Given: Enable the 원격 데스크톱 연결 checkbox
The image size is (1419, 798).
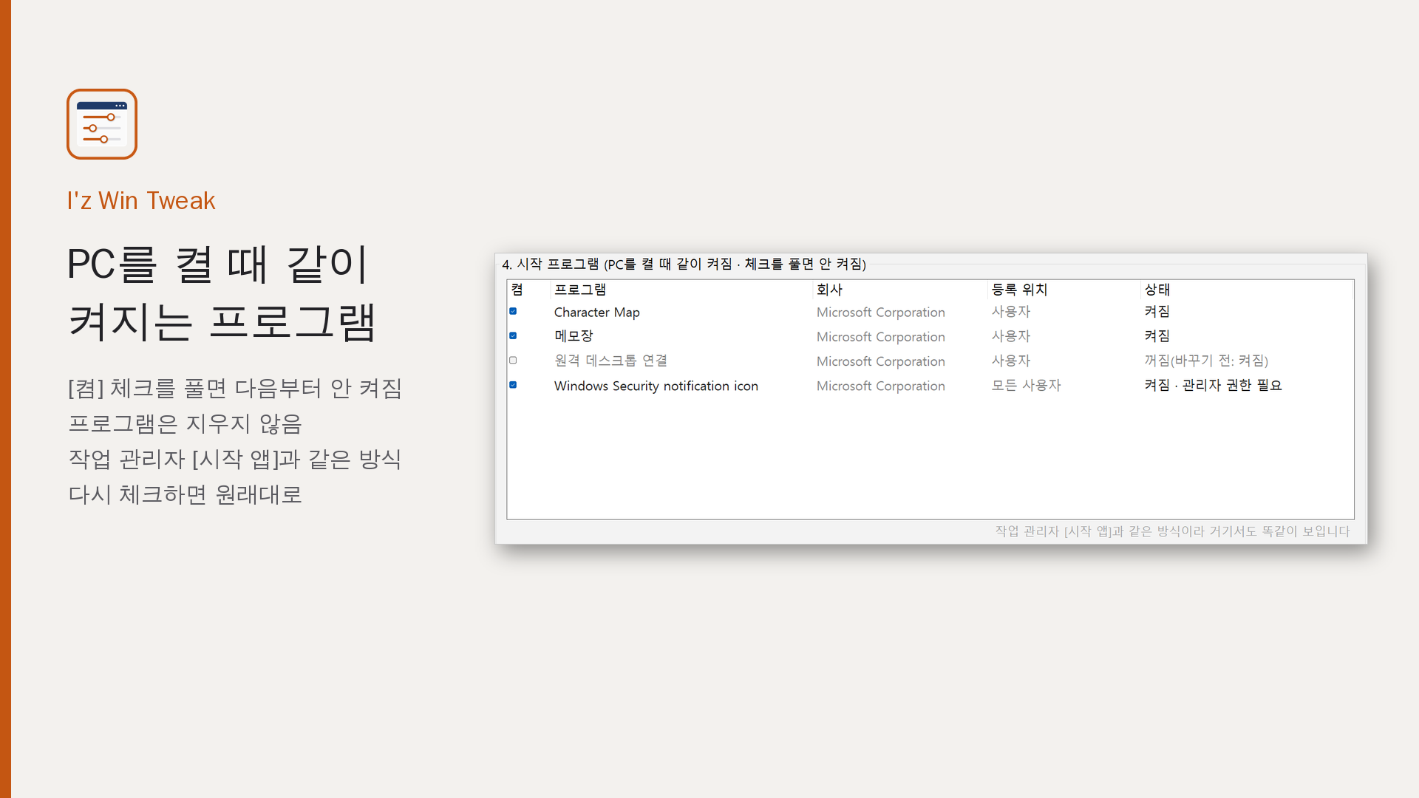Looking at the screenshot, I should coord(513,361).
